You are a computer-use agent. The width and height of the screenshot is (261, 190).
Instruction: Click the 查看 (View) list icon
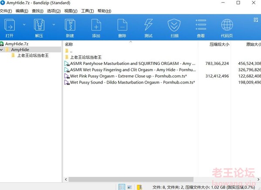201,25
